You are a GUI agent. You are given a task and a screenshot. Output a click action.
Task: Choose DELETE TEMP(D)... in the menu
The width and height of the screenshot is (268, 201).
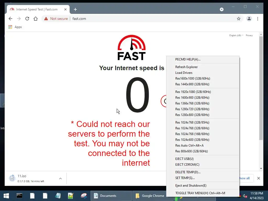(x=203, y=172)
